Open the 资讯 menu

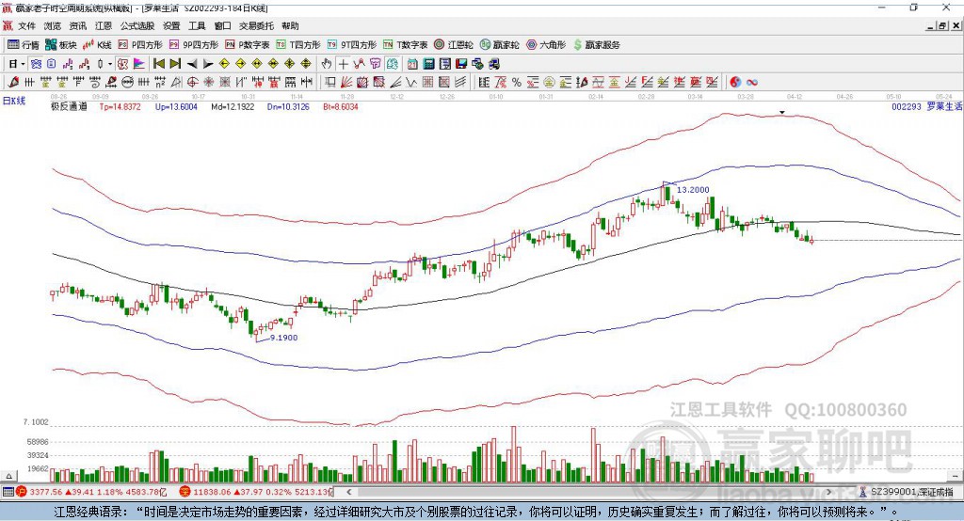click(77, 25)
